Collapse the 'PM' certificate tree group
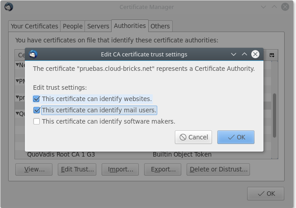 point(17,81)
